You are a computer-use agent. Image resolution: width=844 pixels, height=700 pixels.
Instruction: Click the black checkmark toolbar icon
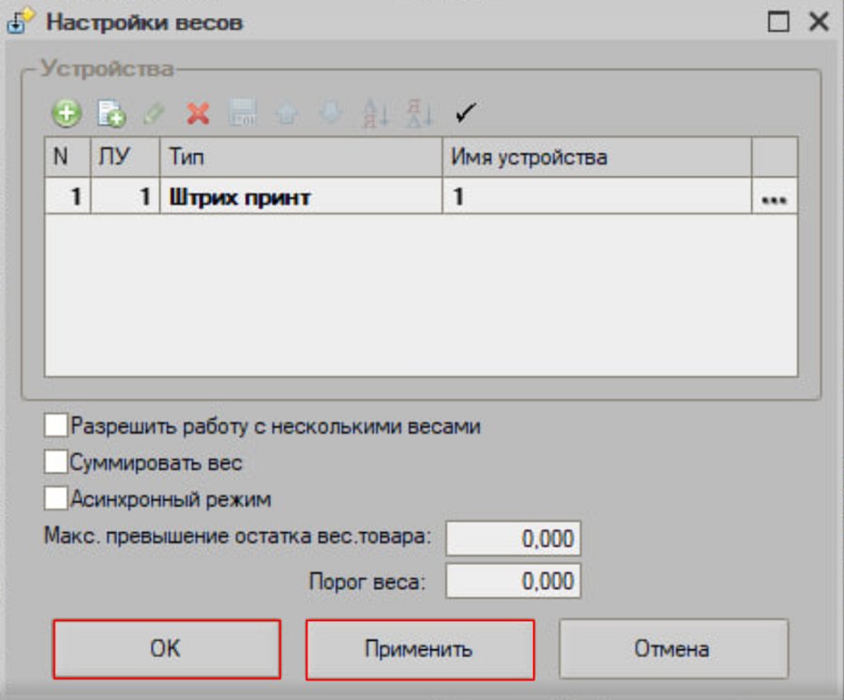click(x=465, y=113)
